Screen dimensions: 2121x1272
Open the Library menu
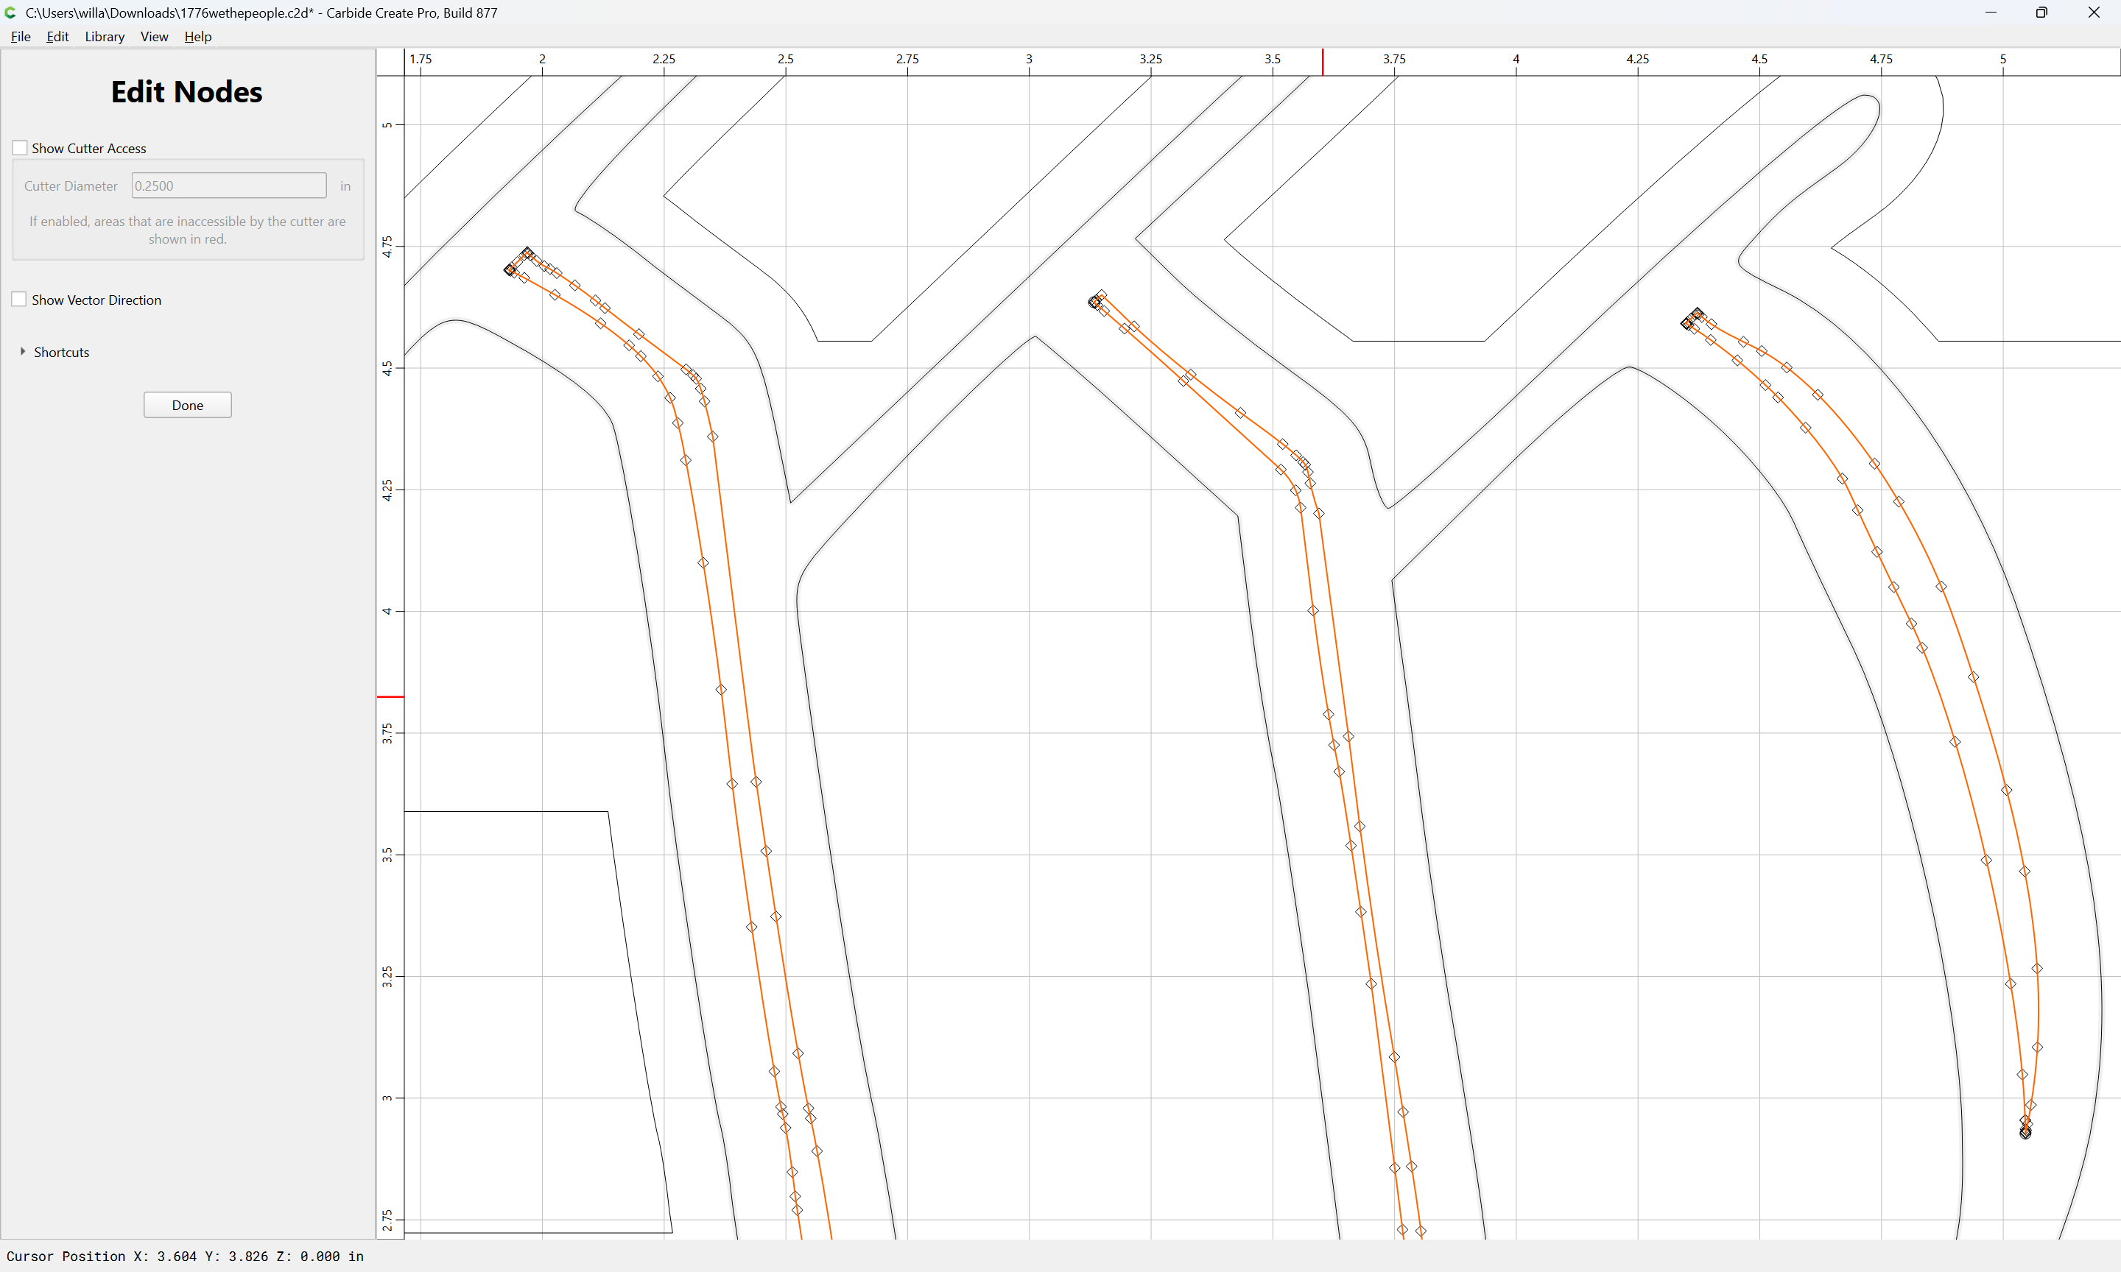click(x=104, y=36)
